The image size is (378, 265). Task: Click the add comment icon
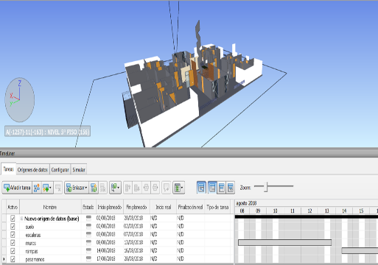click(167, 188)
